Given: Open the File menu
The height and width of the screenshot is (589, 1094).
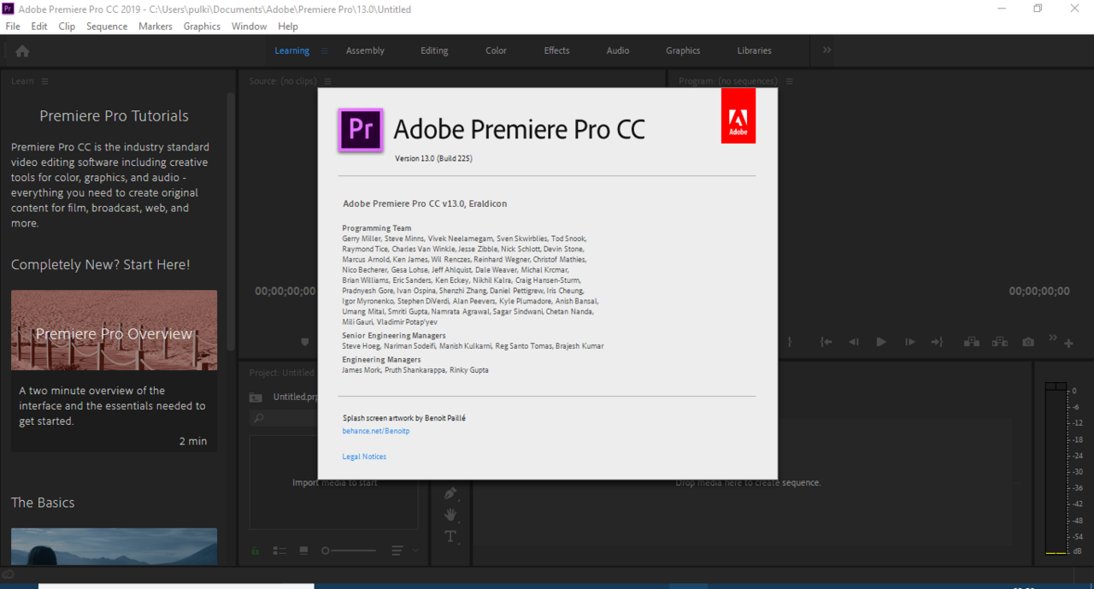Looking at the screenshot, I should 13,27.
